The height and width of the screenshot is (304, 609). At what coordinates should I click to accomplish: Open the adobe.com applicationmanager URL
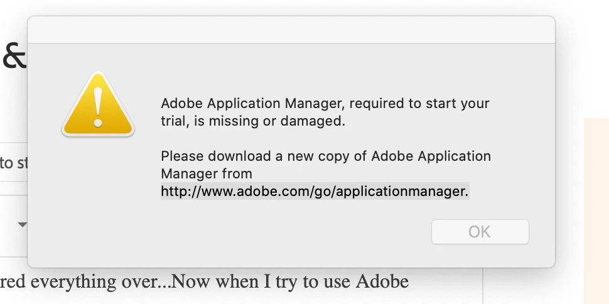coord(315,192)
